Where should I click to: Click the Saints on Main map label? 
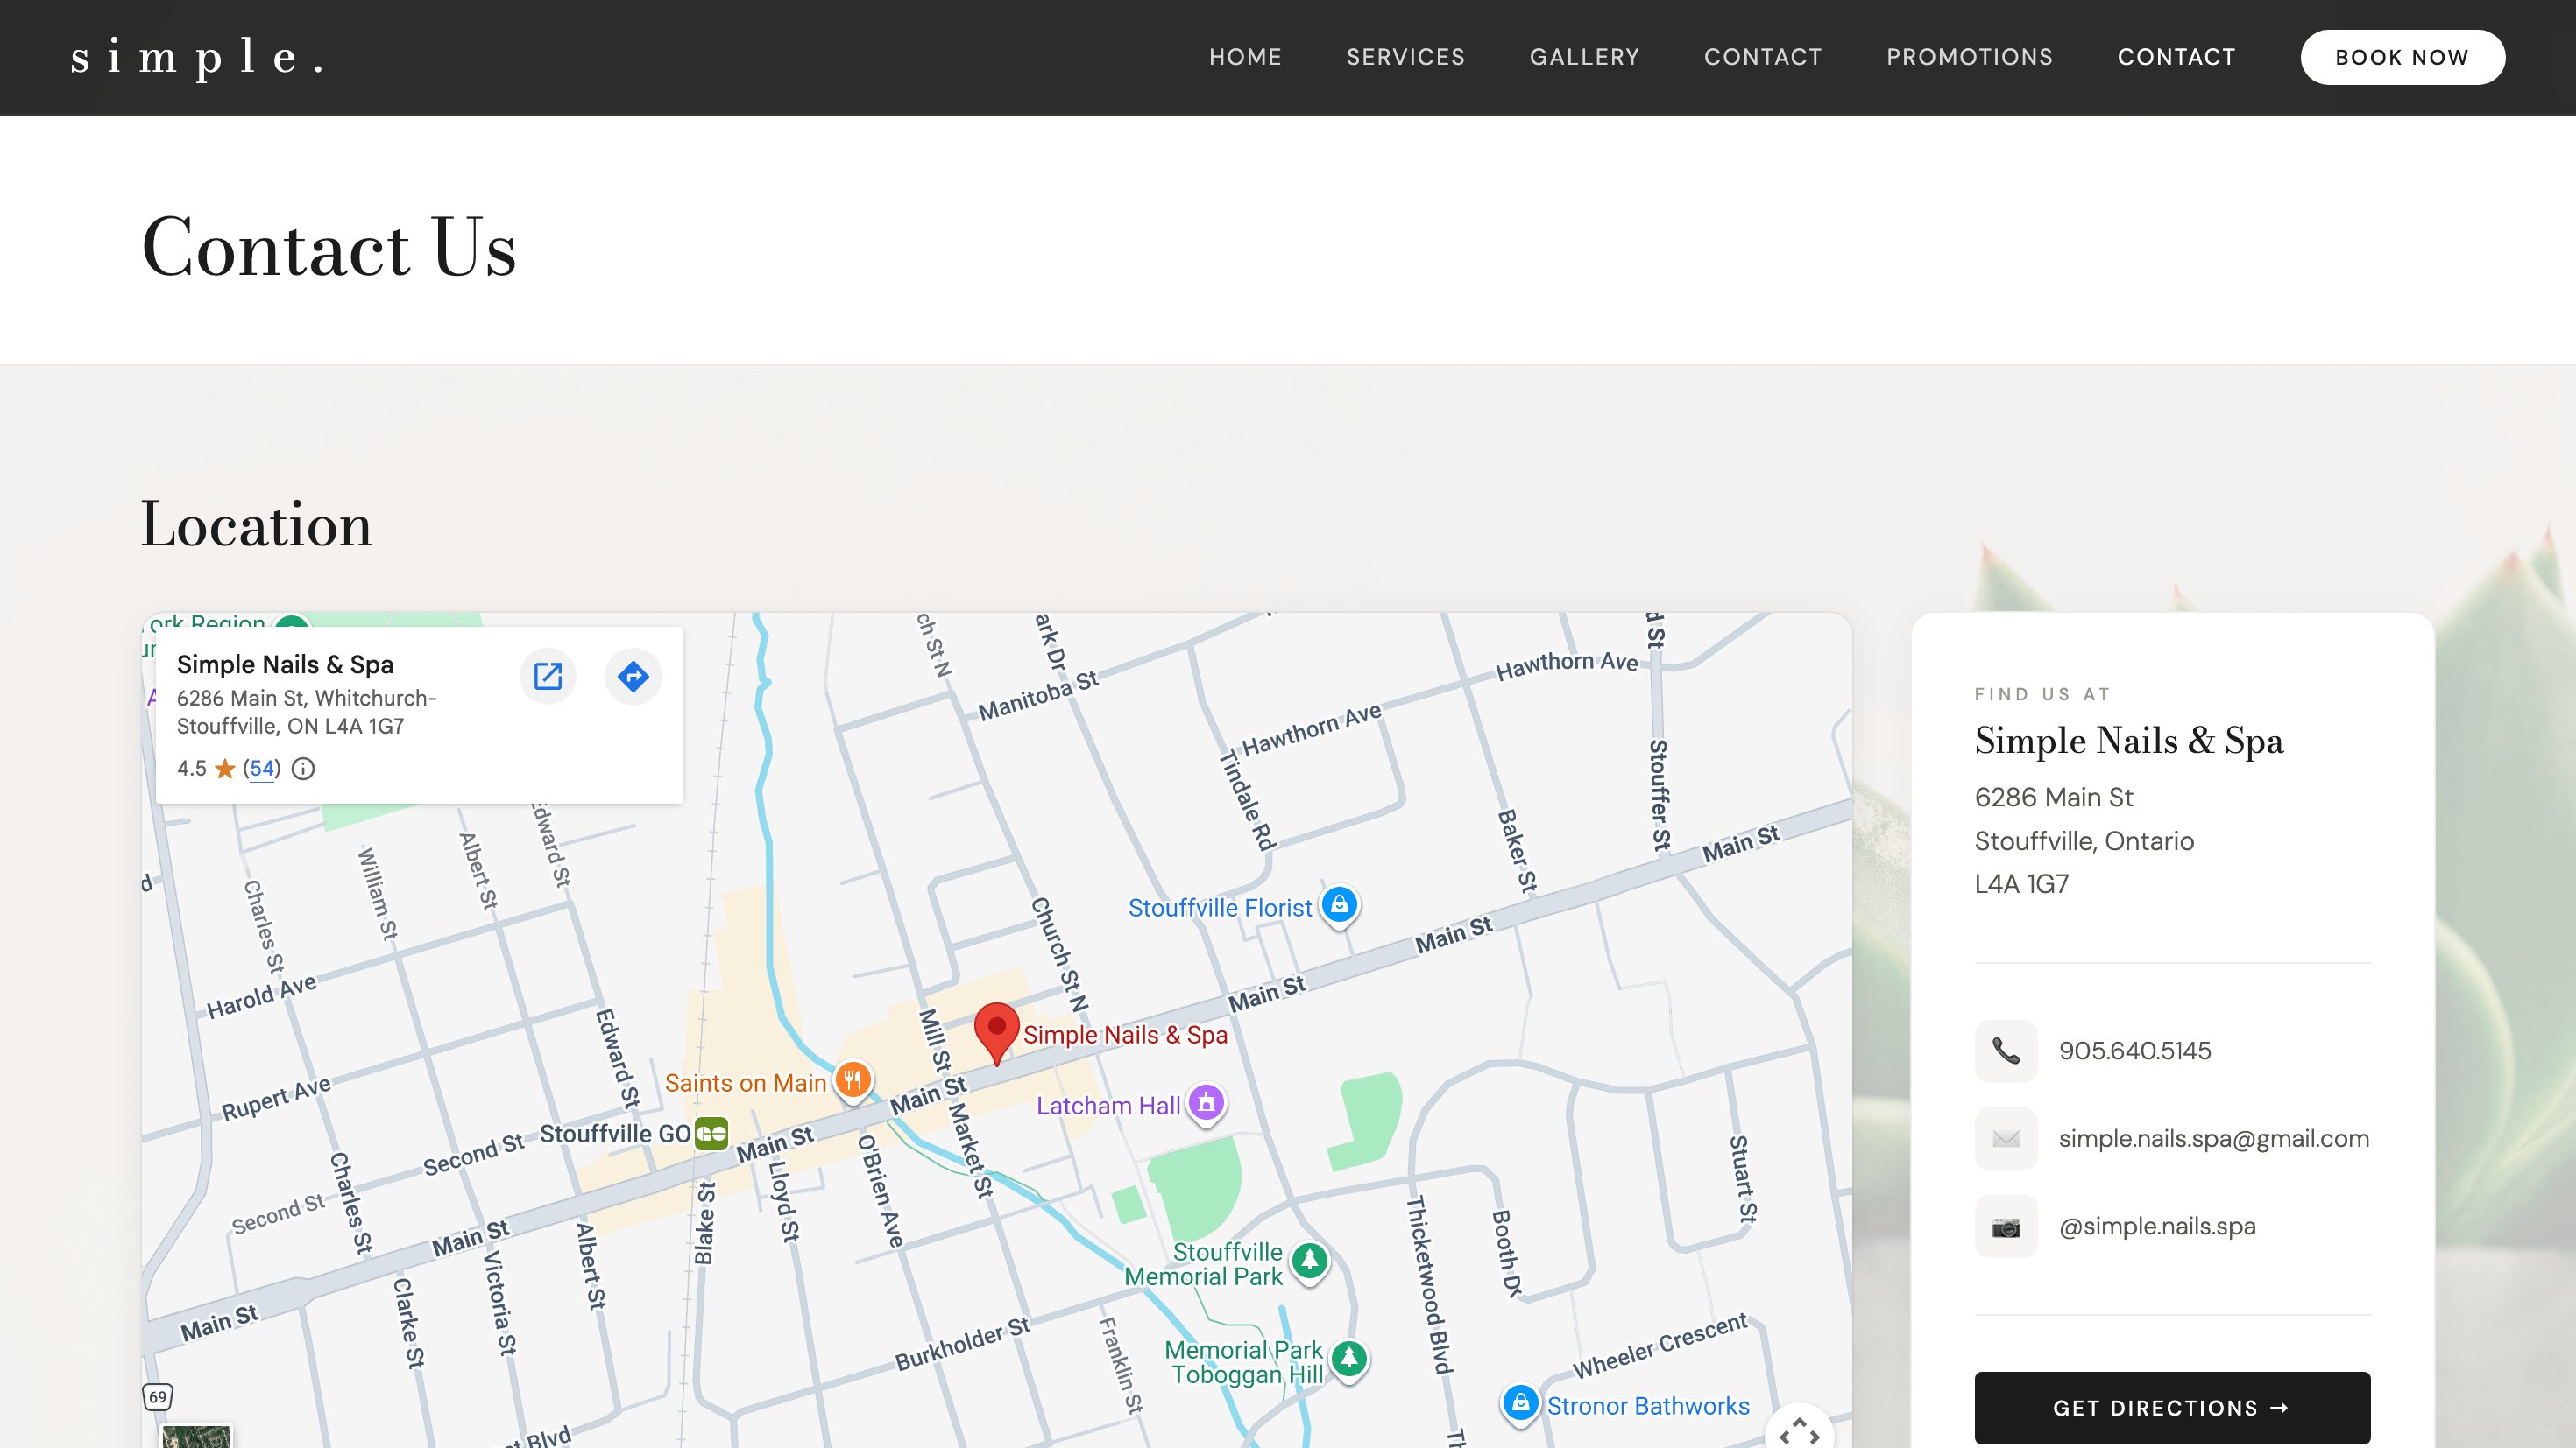pos(745,1082)
